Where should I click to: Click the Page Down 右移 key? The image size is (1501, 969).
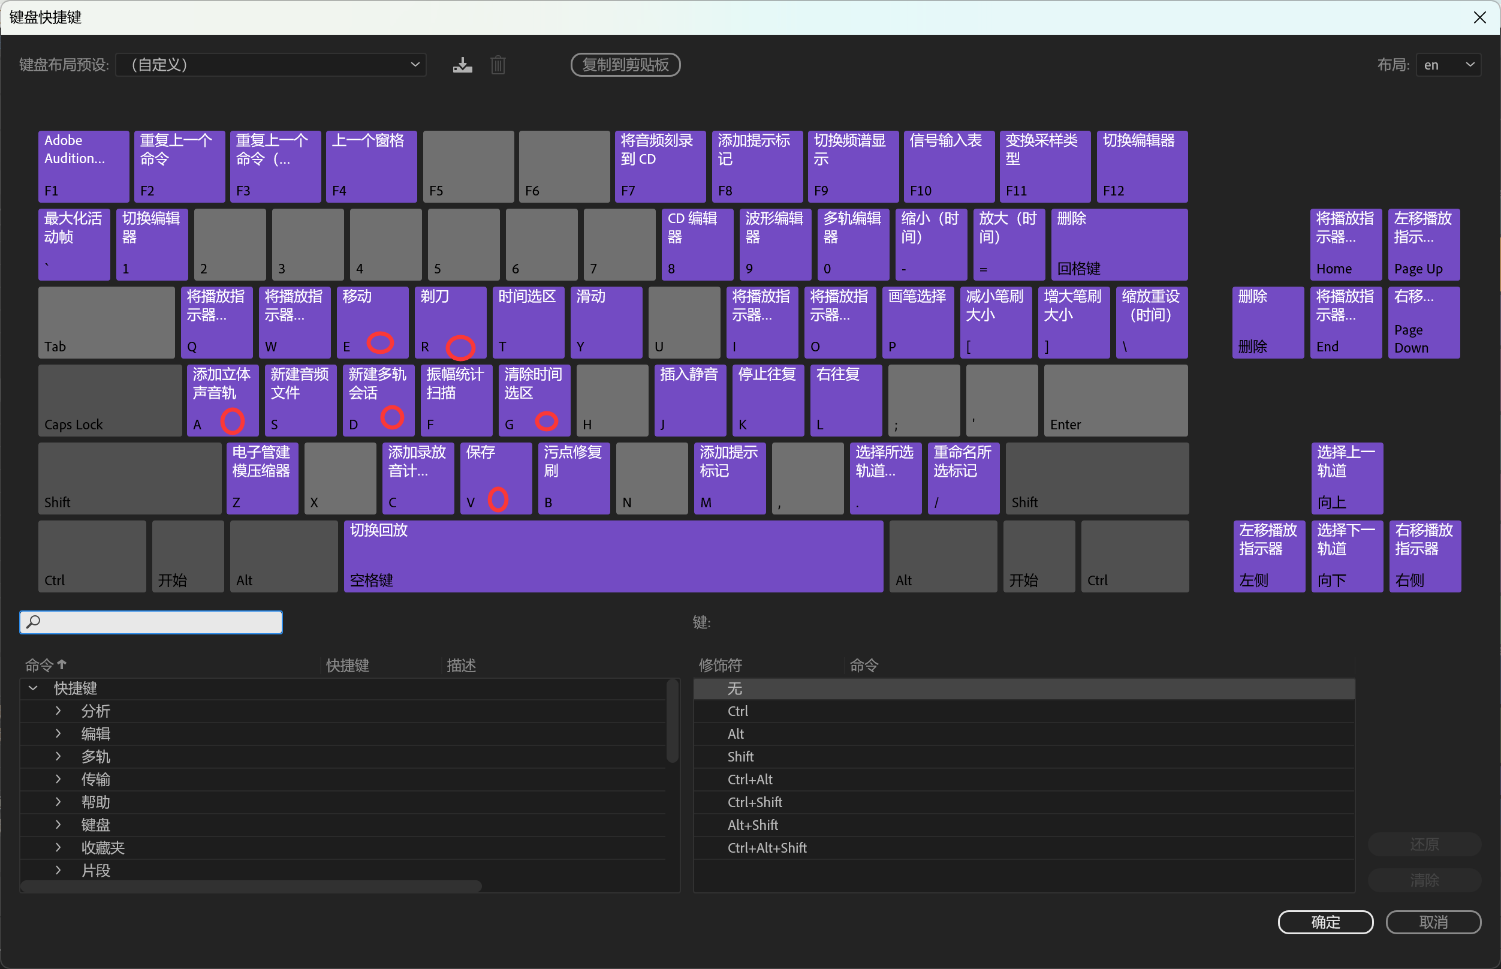1424,322
